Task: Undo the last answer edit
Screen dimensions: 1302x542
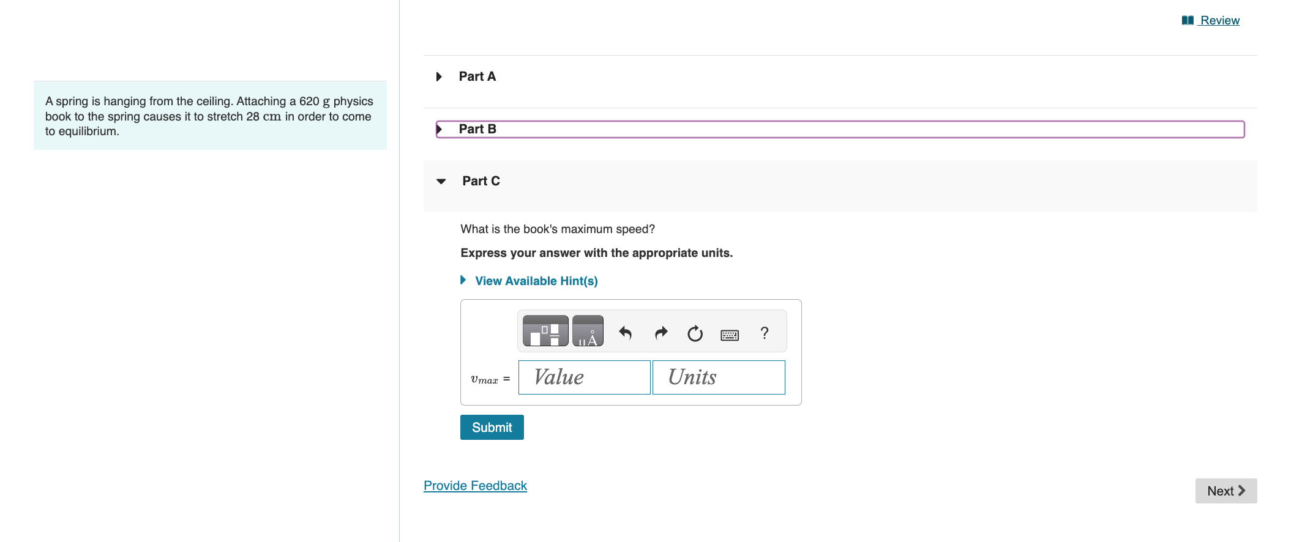Action: click(625, 333)
